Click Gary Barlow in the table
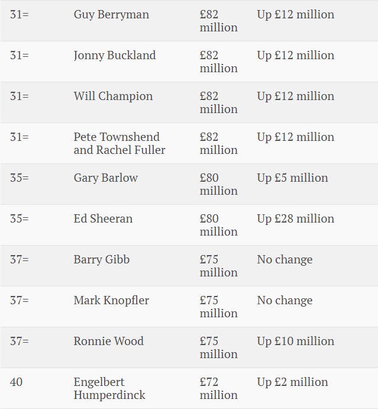The height and width of the screenshot is (409, 378). (105, 178)
